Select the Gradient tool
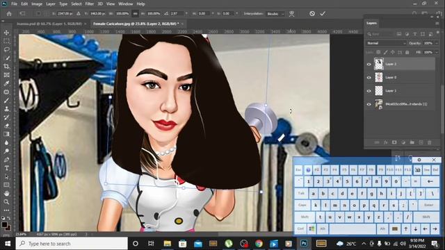 click(x=6, y=134)
